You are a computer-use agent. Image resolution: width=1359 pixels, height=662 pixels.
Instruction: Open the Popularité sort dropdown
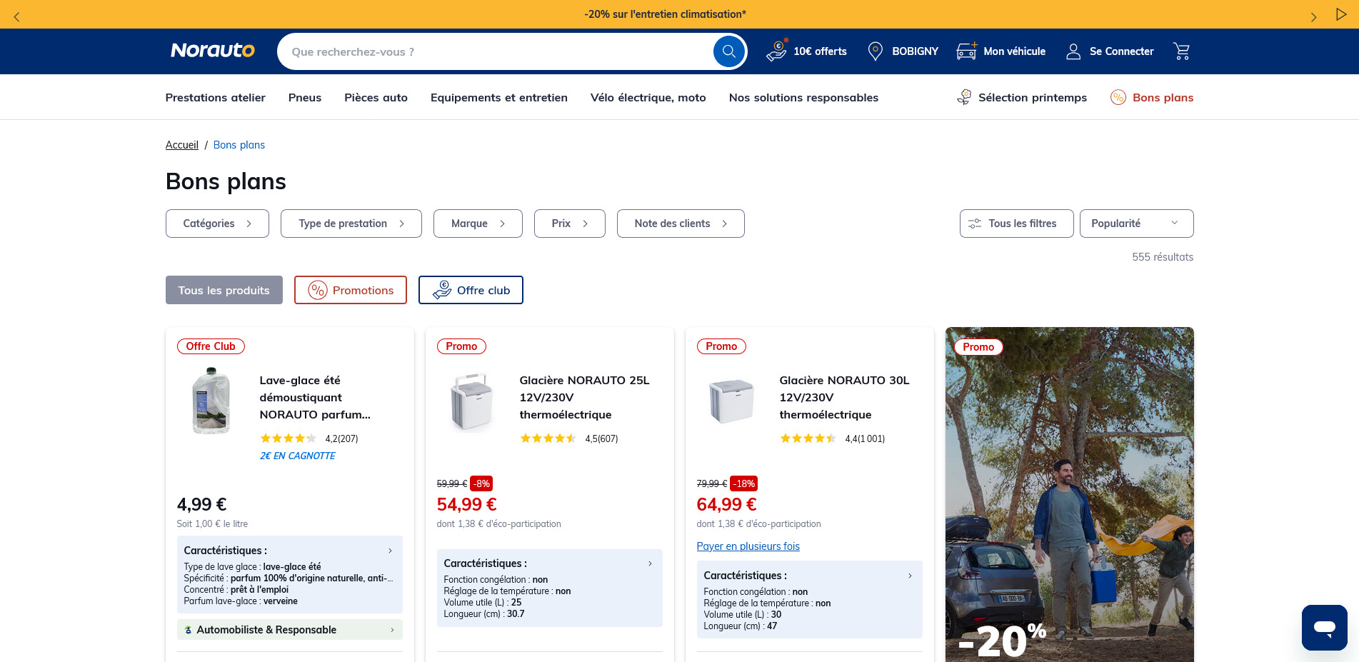tap(1136, 224)
